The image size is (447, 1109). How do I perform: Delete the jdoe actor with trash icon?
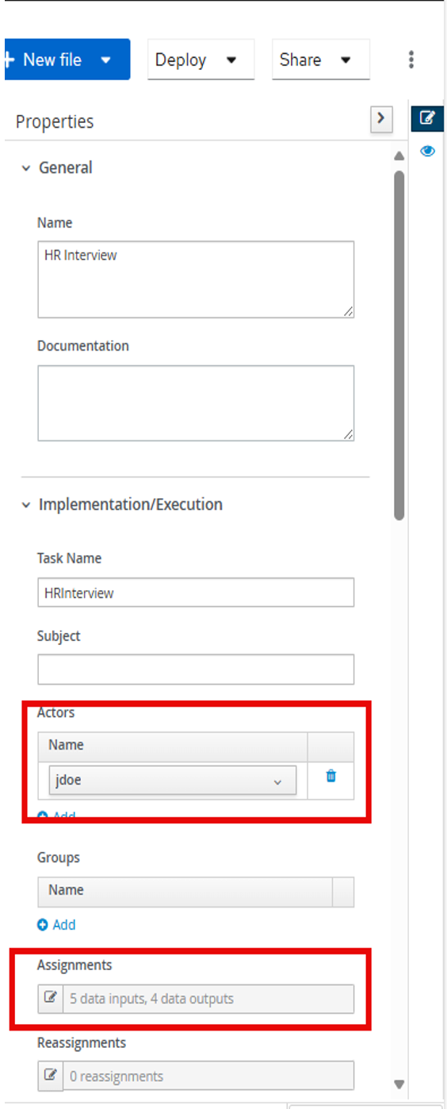point(331,776)
